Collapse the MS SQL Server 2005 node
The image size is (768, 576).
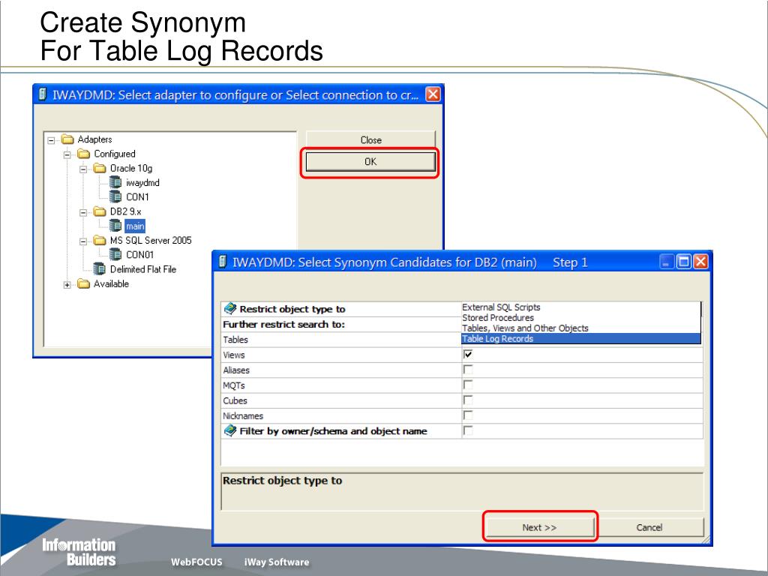pyautogui.click(x=84, y=241)
